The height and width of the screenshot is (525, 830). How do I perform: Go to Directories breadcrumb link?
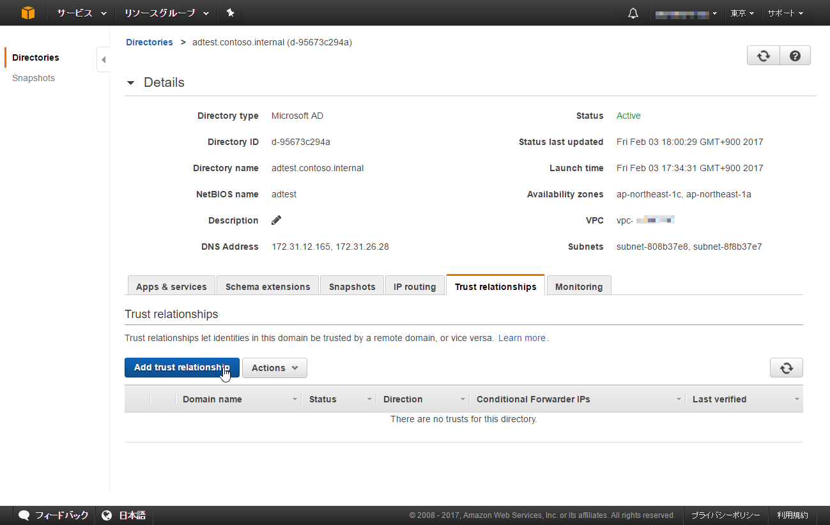point(150,42)
